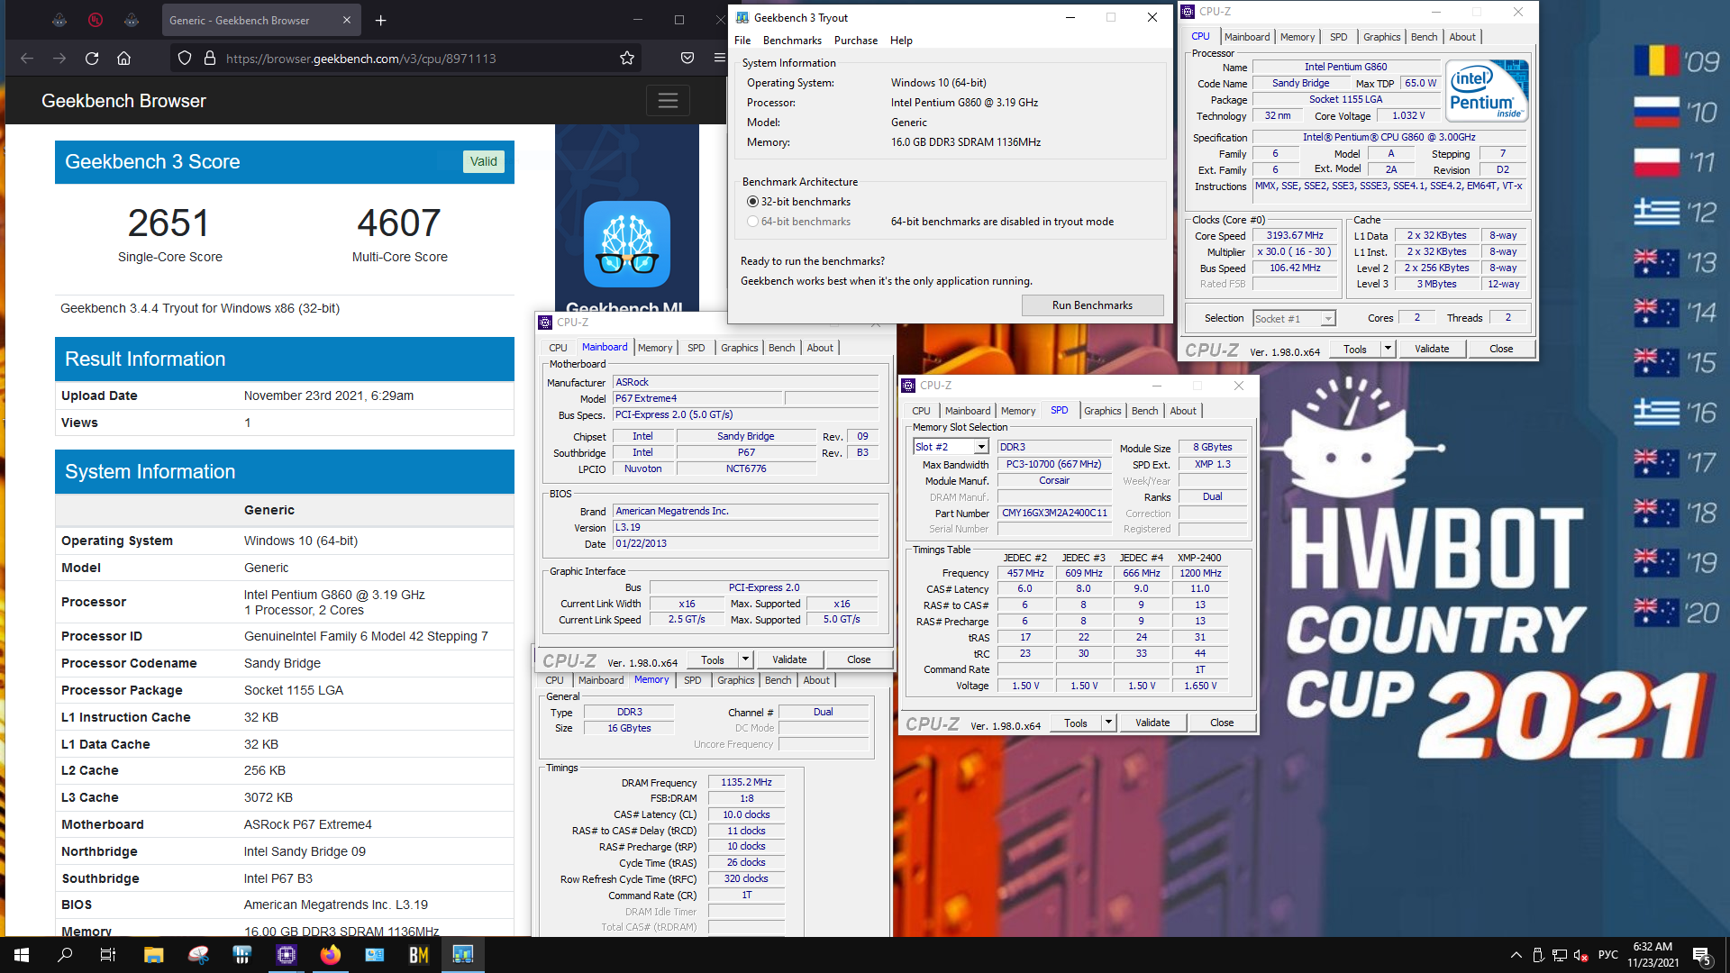
Task: Open Windows taskbar search
Action: [65, 955]
